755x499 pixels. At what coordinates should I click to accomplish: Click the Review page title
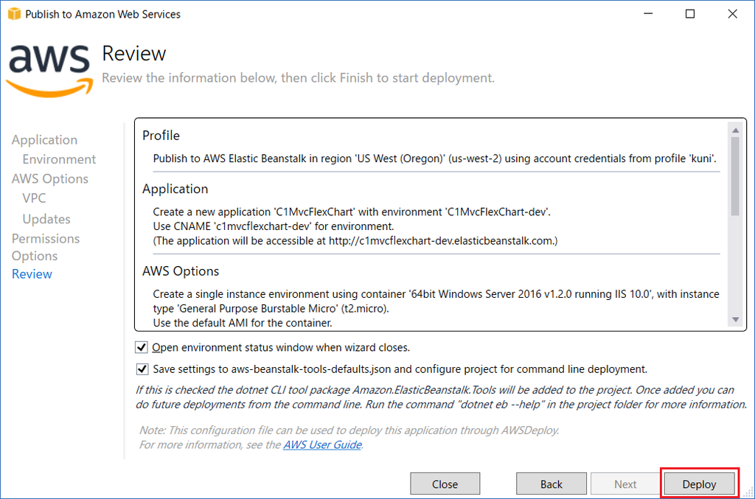click(134, 53)
